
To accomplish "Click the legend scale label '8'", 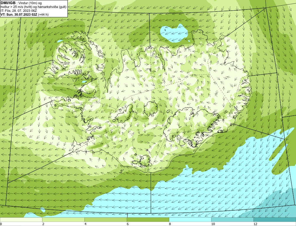I will [170, 224].
